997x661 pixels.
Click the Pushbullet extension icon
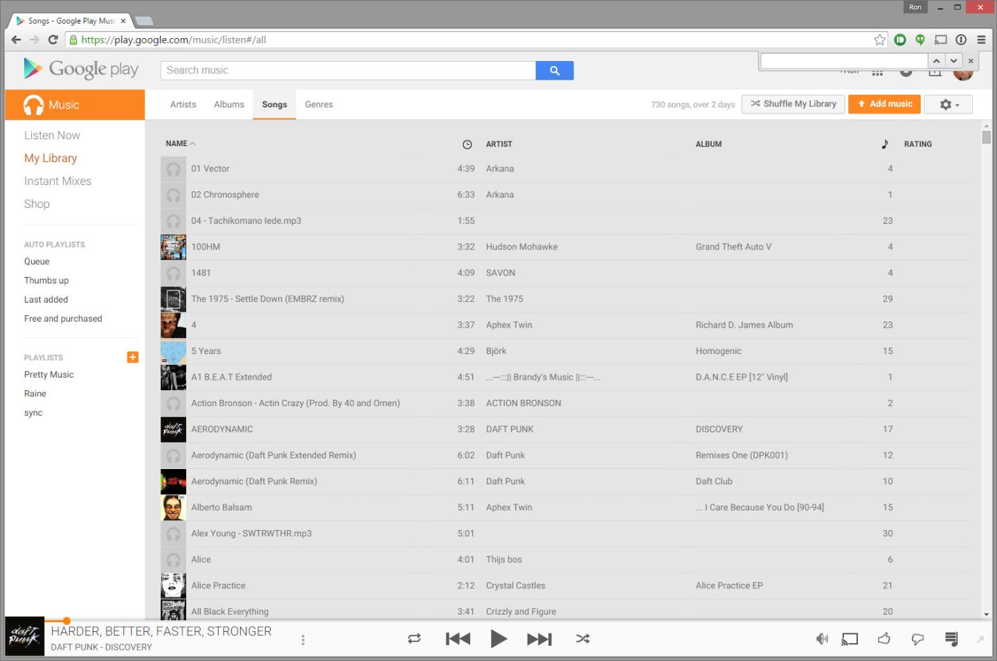tap(900, 39)
